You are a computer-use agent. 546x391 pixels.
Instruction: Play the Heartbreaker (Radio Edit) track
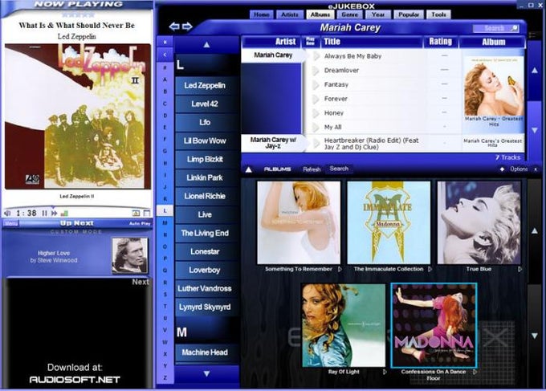(316, 144)
